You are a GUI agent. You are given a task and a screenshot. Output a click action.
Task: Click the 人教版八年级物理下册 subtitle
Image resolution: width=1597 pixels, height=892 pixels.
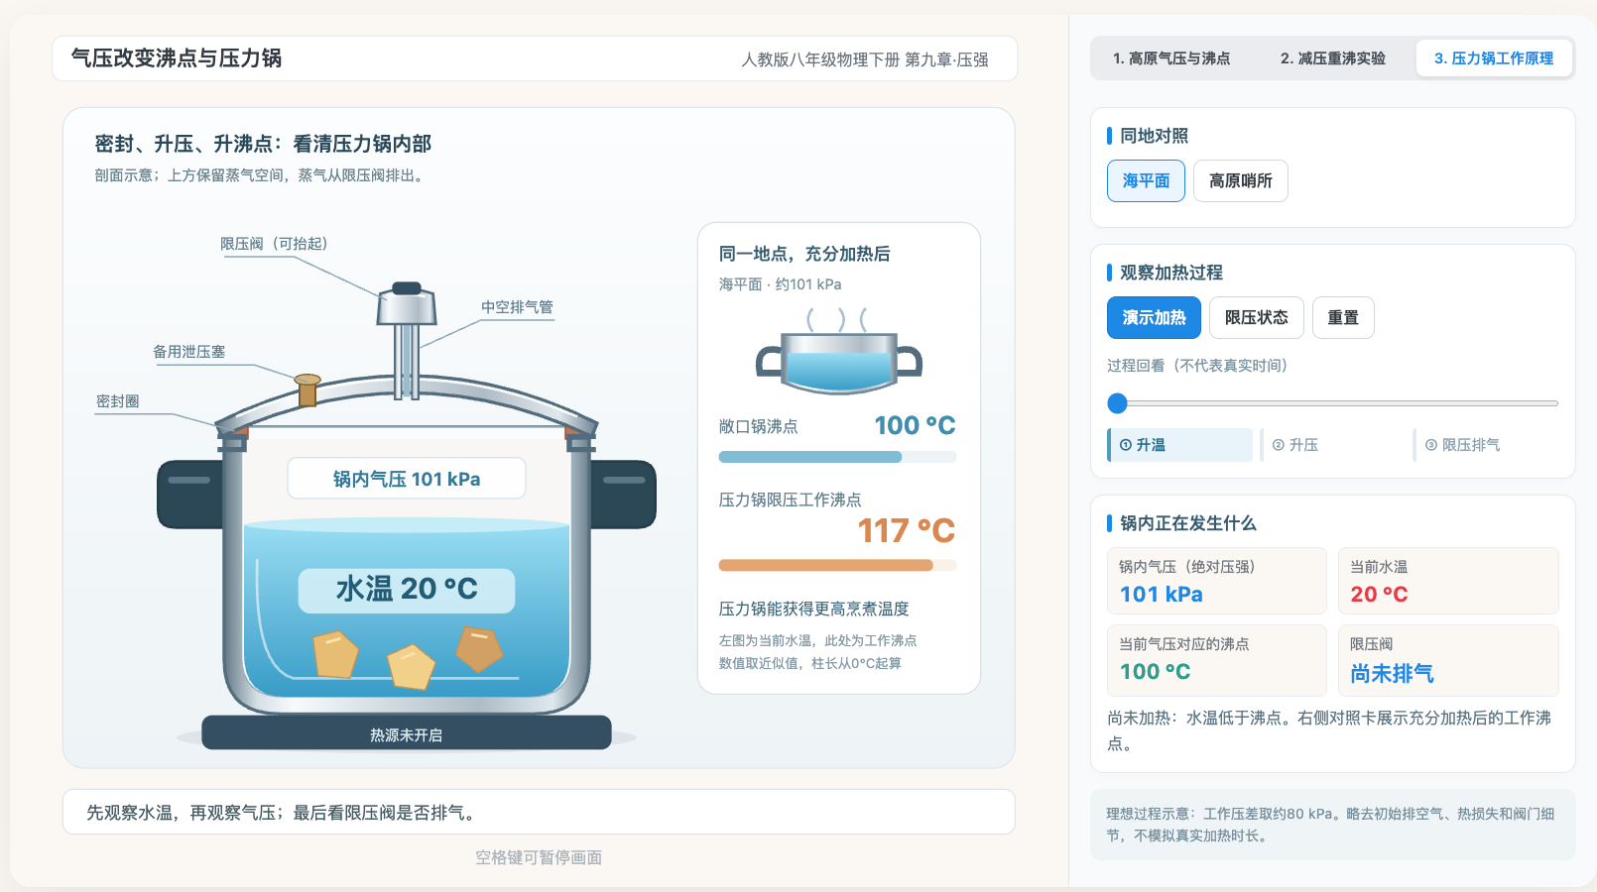pyautogui.click(x=864, y=59)
